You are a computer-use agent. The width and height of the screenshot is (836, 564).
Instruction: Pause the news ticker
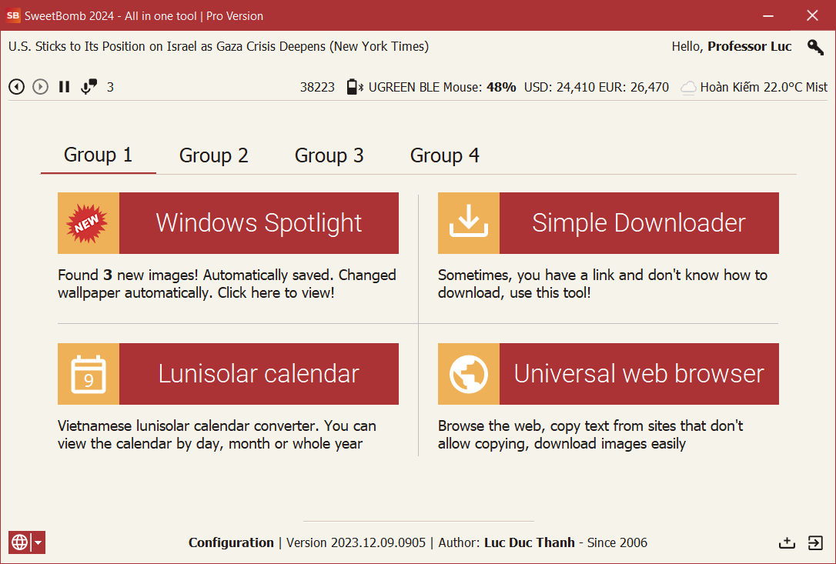click(65, 87)
